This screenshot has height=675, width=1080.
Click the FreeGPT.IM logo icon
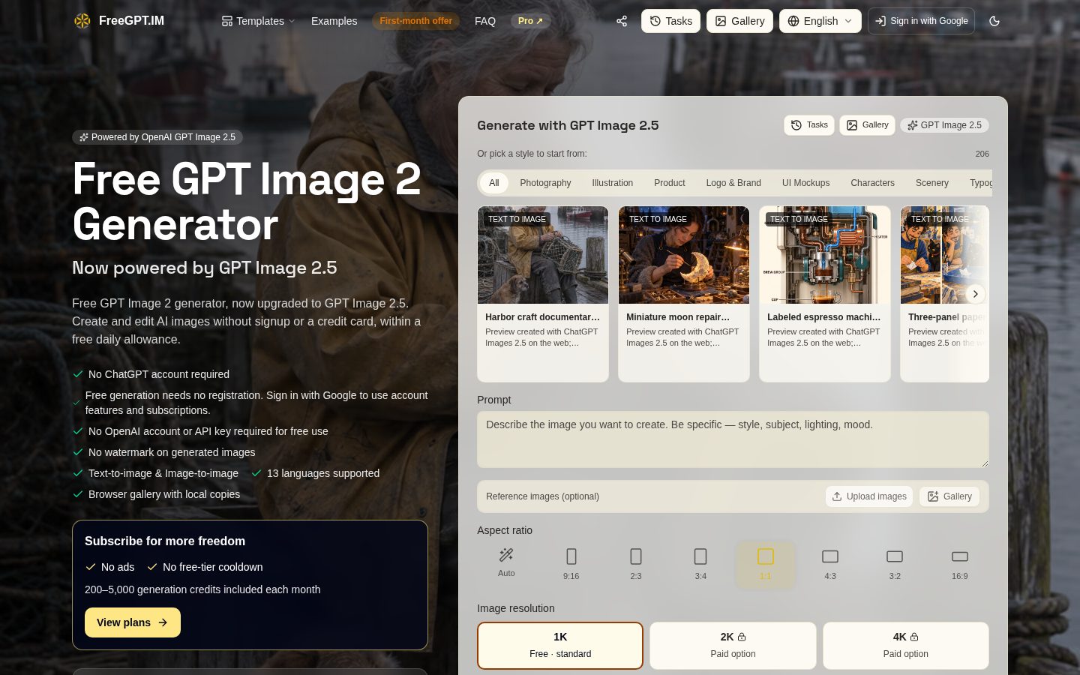[82, 21]
